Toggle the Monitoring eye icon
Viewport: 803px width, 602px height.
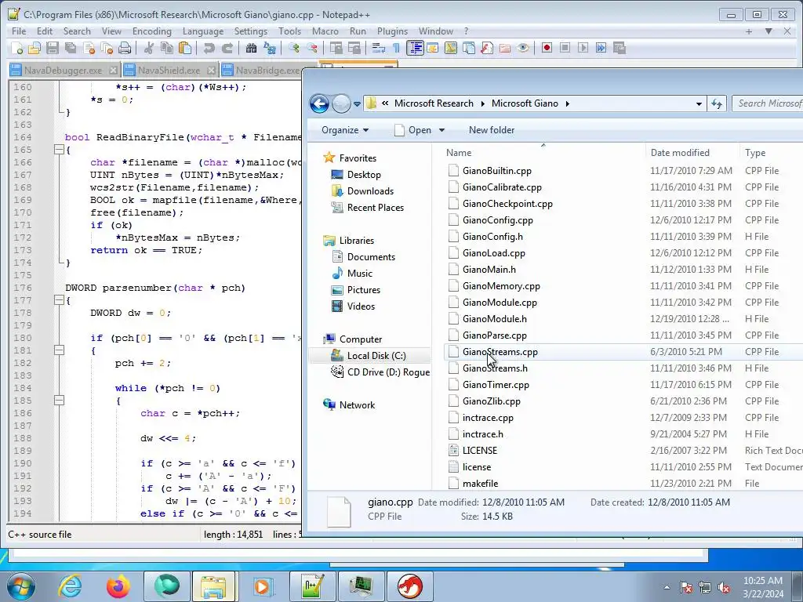(x=522, y=48)
